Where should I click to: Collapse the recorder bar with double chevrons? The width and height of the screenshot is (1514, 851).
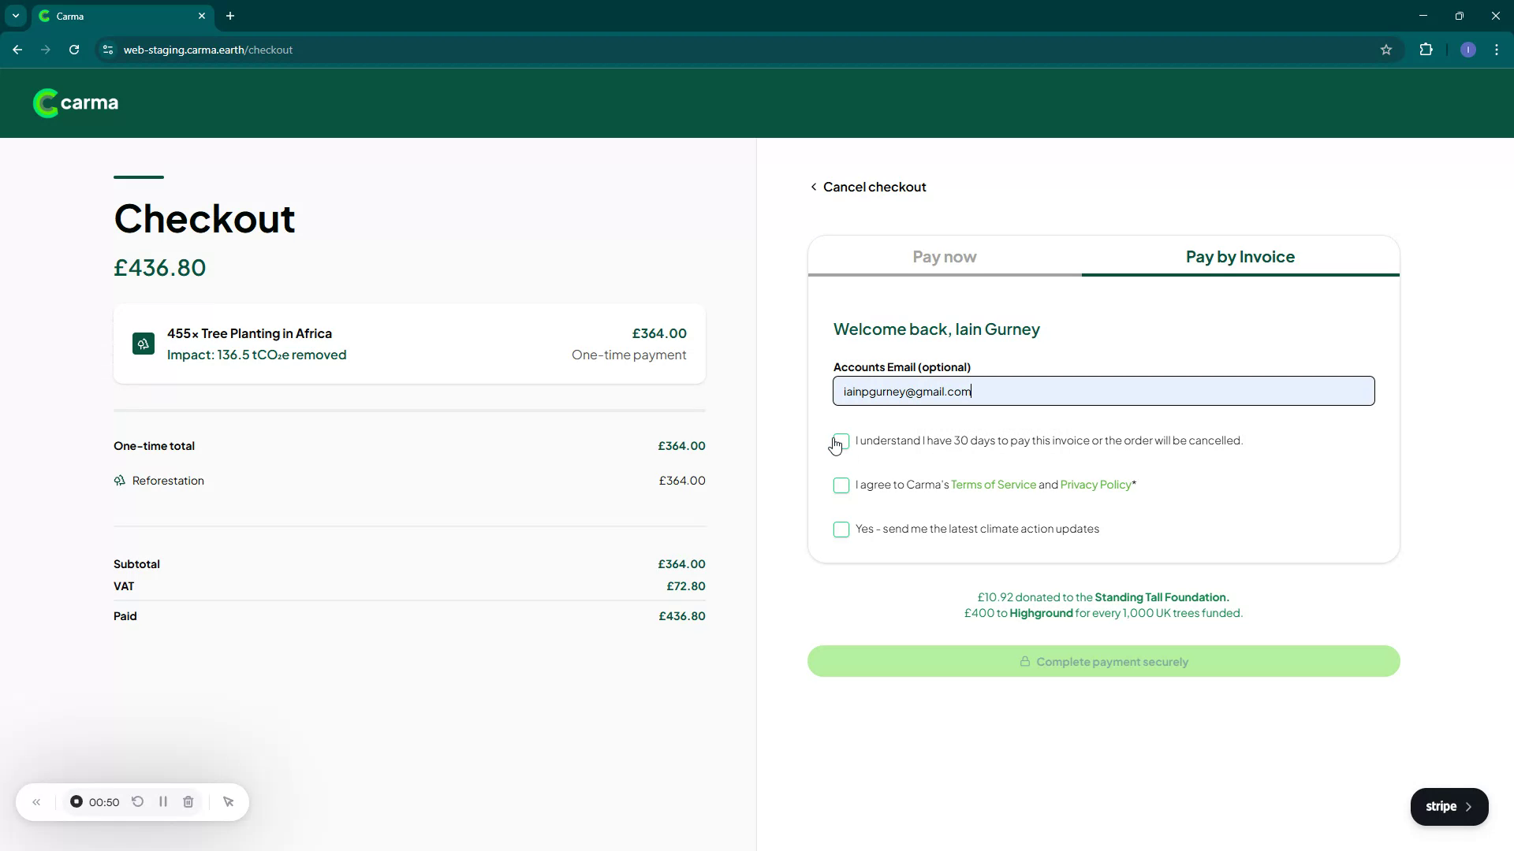point(36,801)
